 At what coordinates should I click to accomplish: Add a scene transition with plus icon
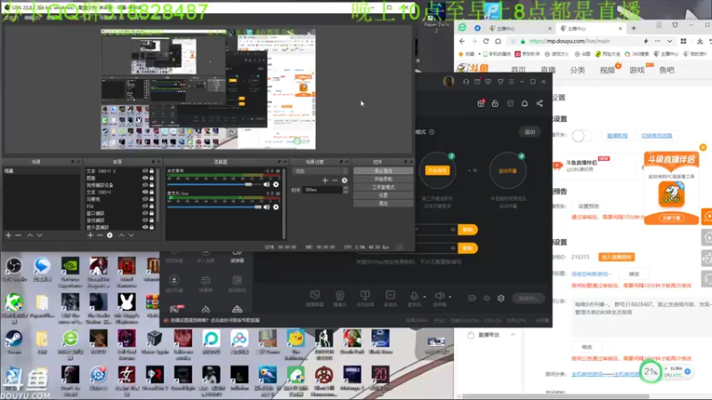click(x=325, y=180)
